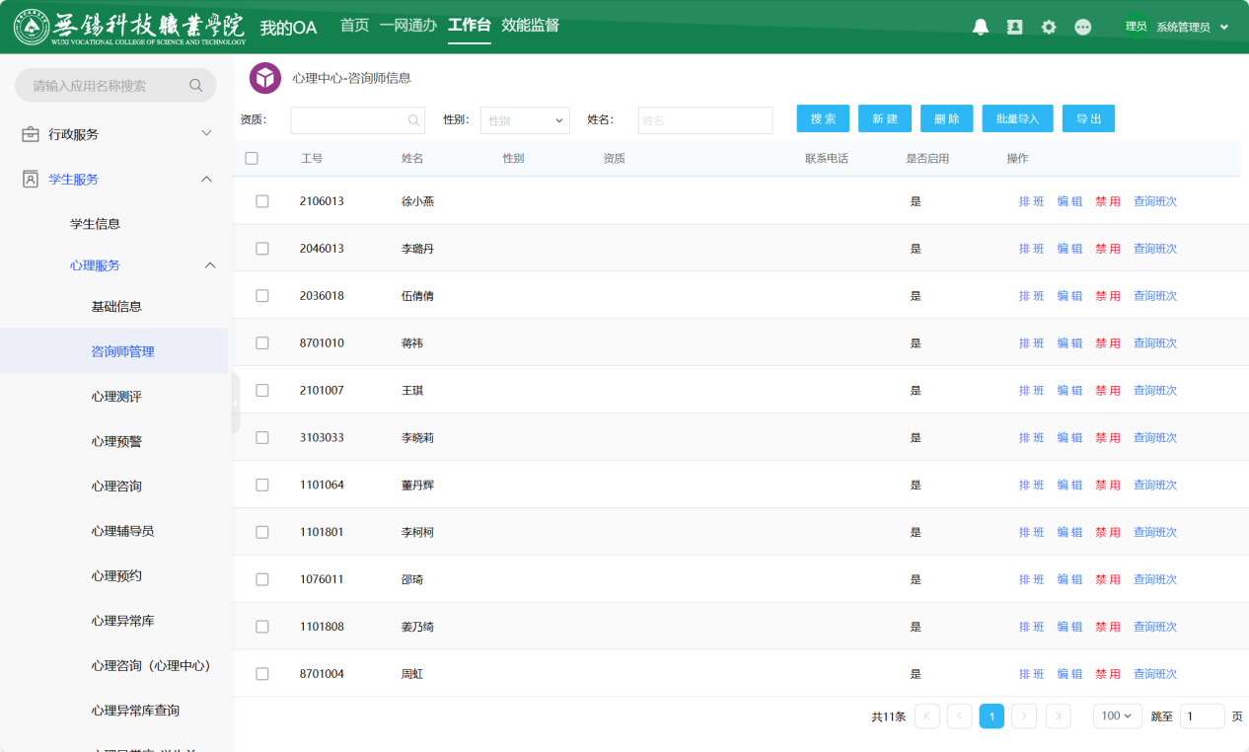The width and height of the screenshot is (1249, 752).
Task: Go to the previous page arrow
Action: pyautogui.click(x=959, y=716)
